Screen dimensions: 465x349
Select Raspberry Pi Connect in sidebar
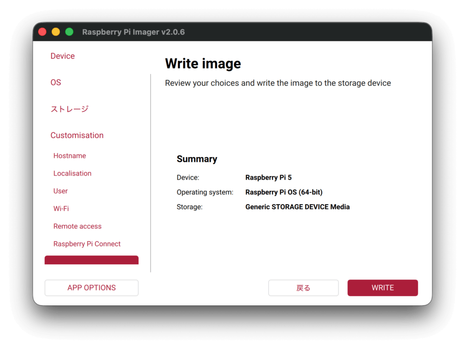(87, 244)
